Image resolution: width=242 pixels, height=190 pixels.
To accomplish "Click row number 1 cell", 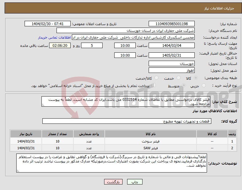I will [232, 141].
